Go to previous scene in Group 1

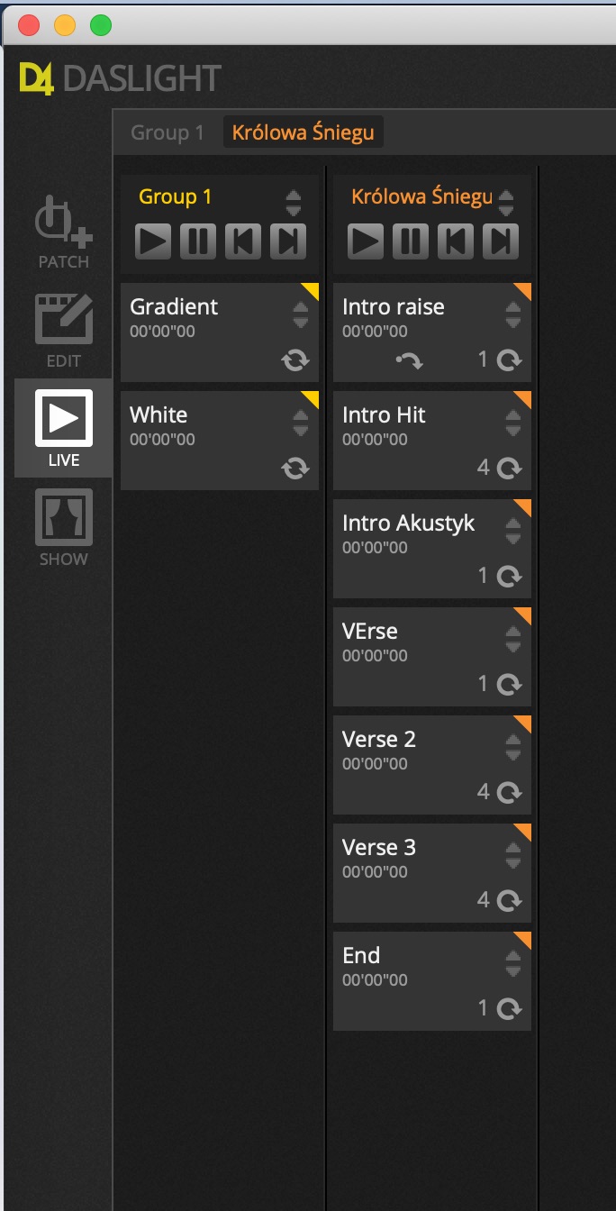(x=243, y=241)
